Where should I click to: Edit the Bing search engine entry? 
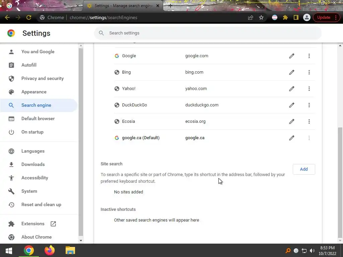292,72
